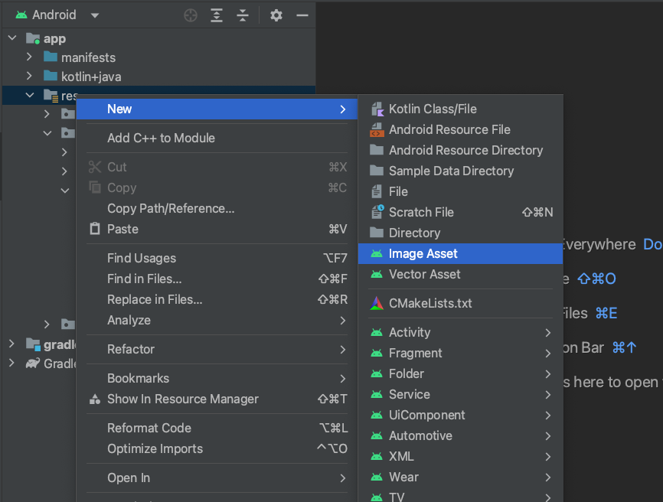This screenshot has height=502, width=663.
Task: Click the Select Opened File target icon
Action: pyautogui.click(x=191, y=15)
